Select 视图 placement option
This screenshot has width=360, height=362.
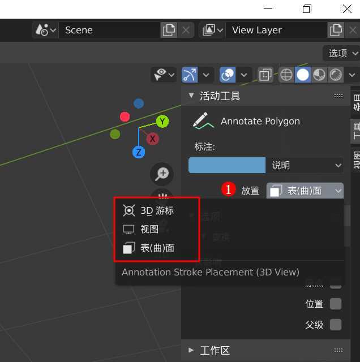pyautogui.click(x=157, y=230)
